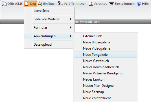The height and width of the screenshot is (102, 151).
Task: Expand the Anwendungen submenu arrow
Action: pos(71,36)
